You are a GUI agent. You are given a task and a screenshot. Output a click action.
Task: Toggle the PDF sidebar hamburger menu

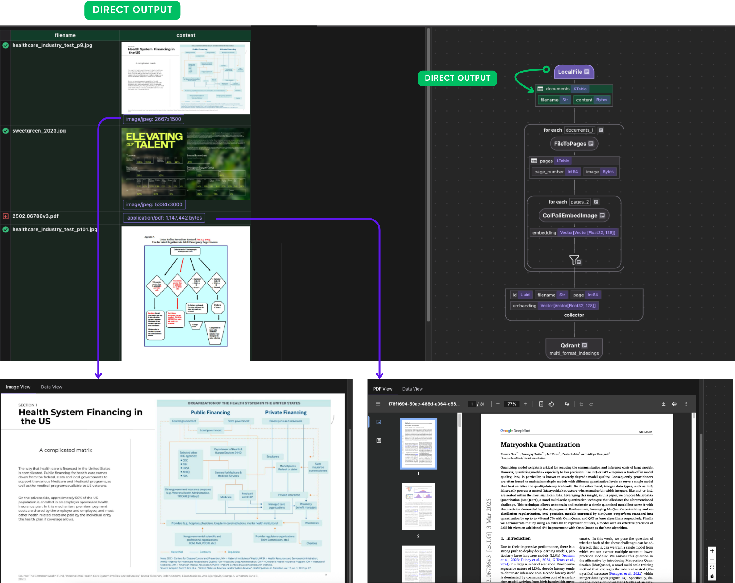[378, 404]
